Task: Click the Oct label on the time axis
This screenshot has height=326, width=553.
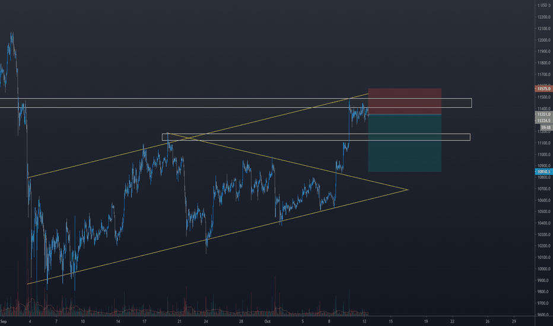Action: (268, 321)
